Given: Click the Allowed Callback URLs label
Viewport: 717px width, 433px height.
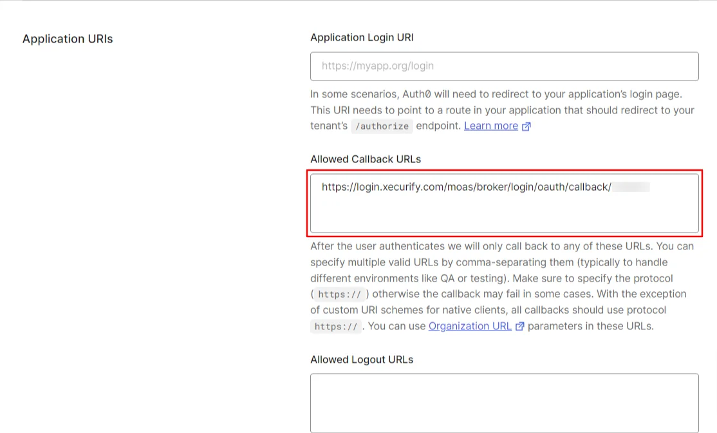Looking at the screenshot, I should pyautogui.click(x=365, y=159).
